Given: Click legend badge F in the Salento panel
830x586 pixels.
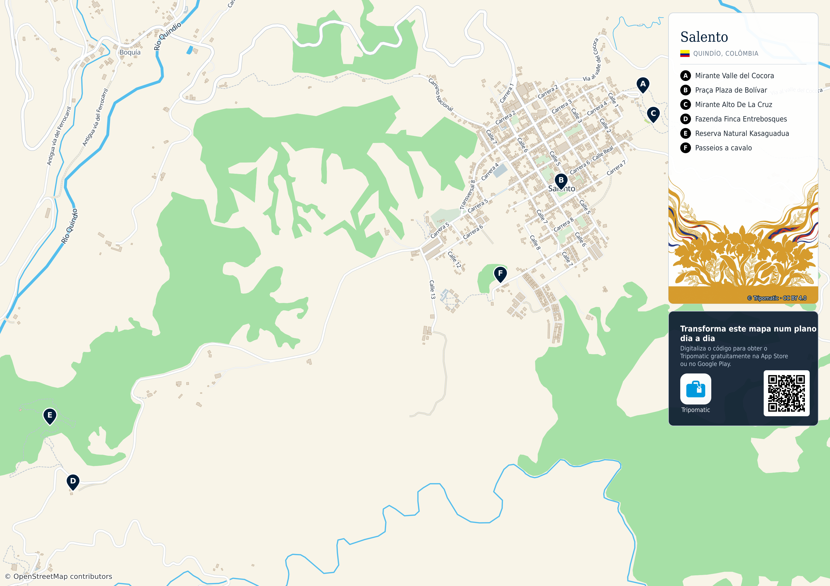Looking at the screenshot, I should pos(685,148).
